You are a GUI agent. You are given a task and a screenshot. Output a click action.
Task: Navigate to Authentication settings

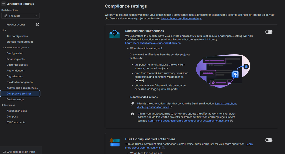15,70
